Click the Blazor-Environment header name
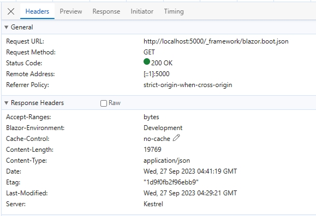Viewport: 316px width, 216px height. pos(35,128)
